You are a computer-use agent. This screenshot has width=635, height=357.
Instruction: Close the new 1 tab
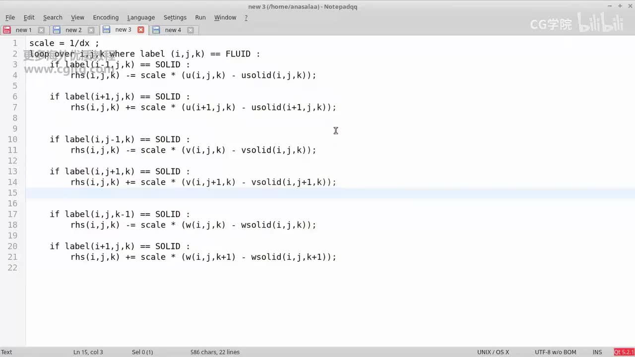coord(41,30)
